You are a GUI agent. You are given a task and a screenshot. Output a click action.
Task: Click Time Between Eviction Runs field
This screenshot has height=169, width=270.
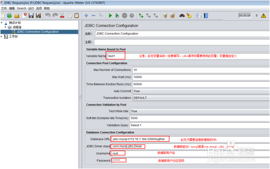201,84
